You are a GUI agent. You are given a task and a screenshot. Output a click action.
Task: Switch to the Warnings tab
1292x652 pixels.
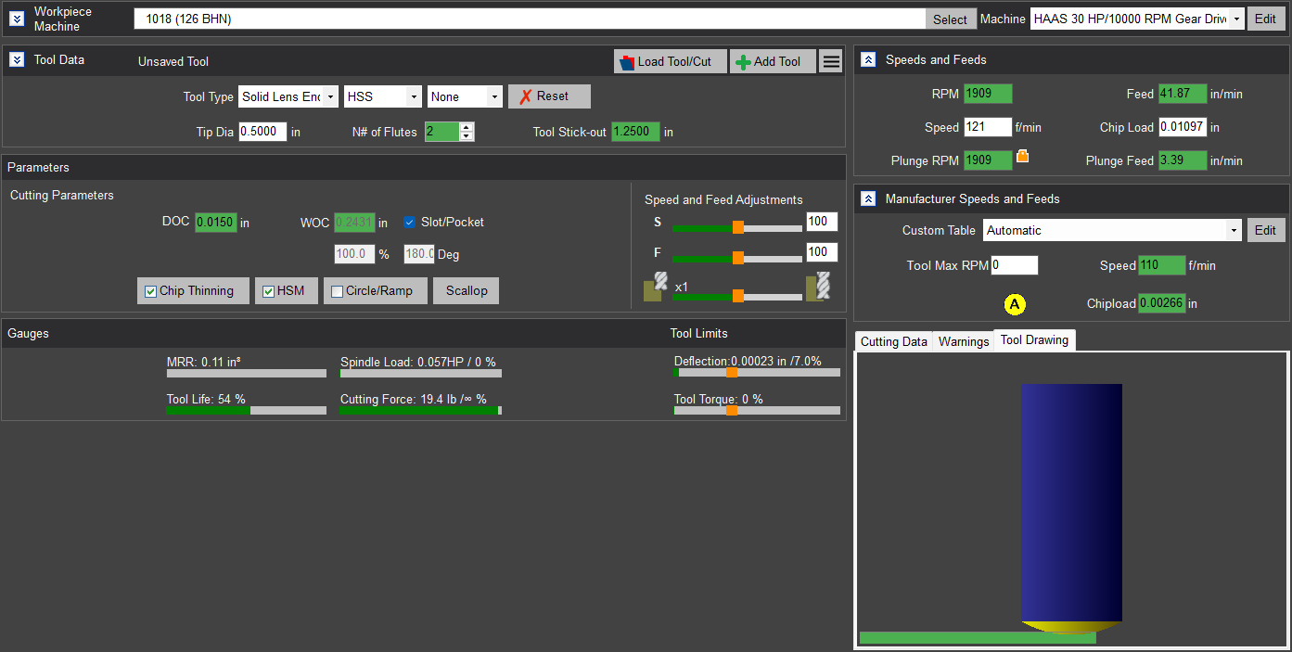pos(964,341)
